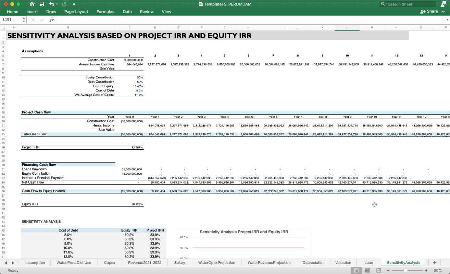The height and width of the screenshot is (274, 450).
Task: Click the Share button
Action: 429,11
